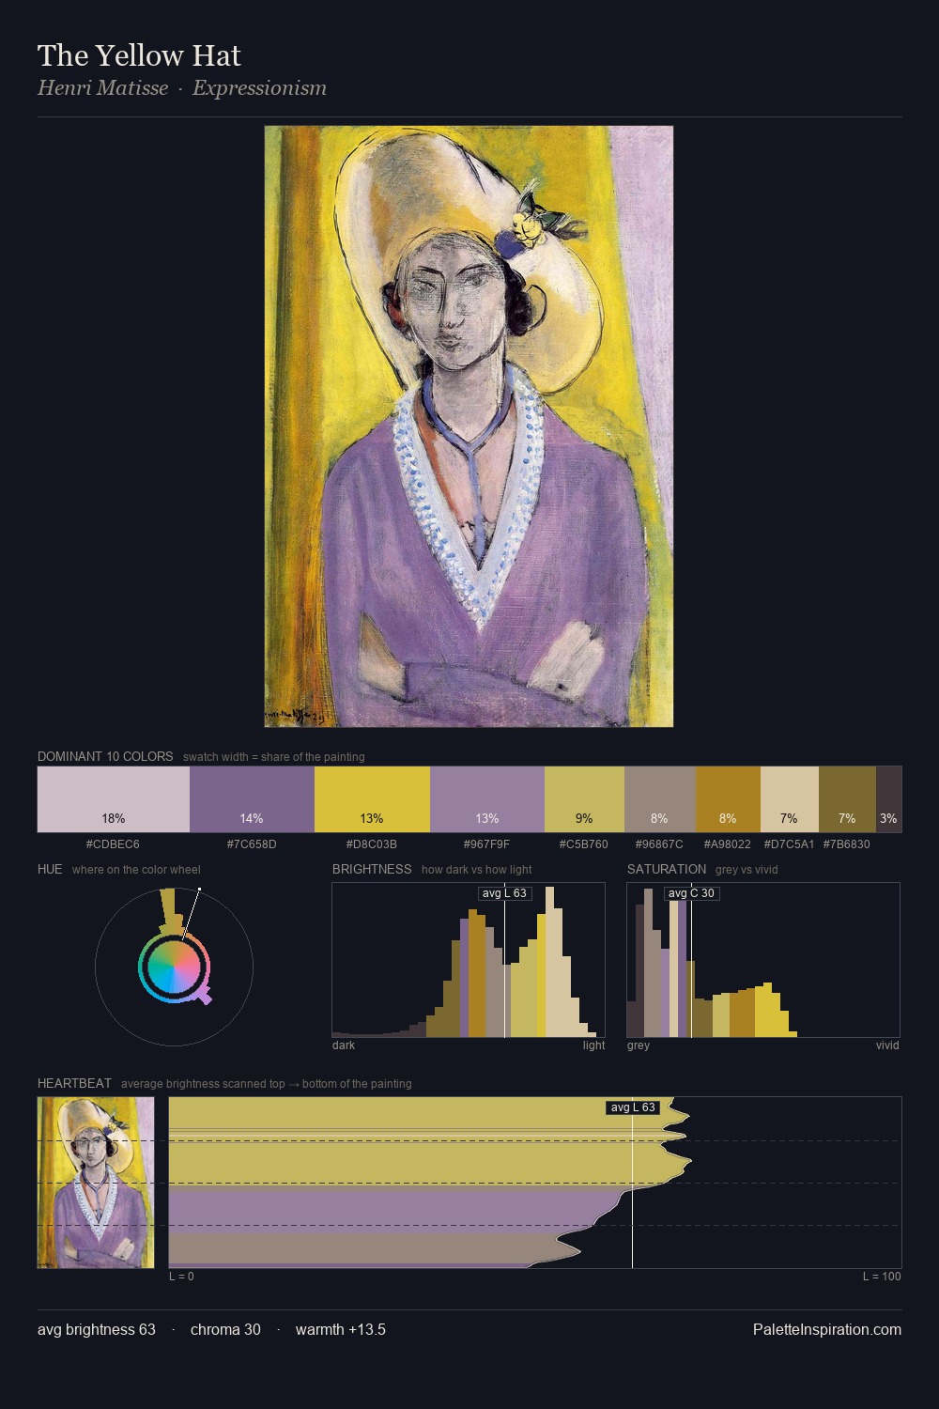Choose the #967F9F 13% lavender swatch
This screenshot has height=1409, width=939.
[x=486, y=799]
